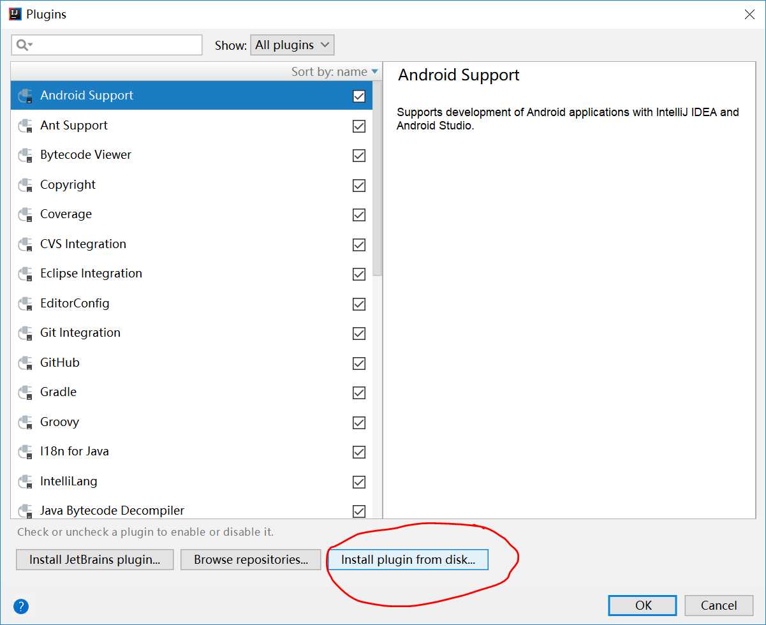
Task: Open the Show All plugins dropdown
Action: tap(292, 45)
